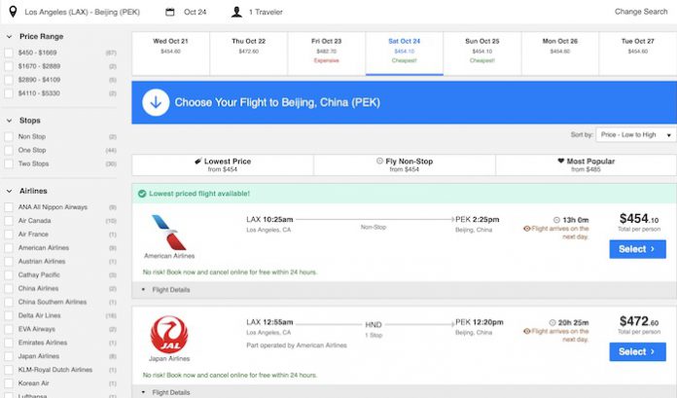Switch to Lowest Price tab

223,164
